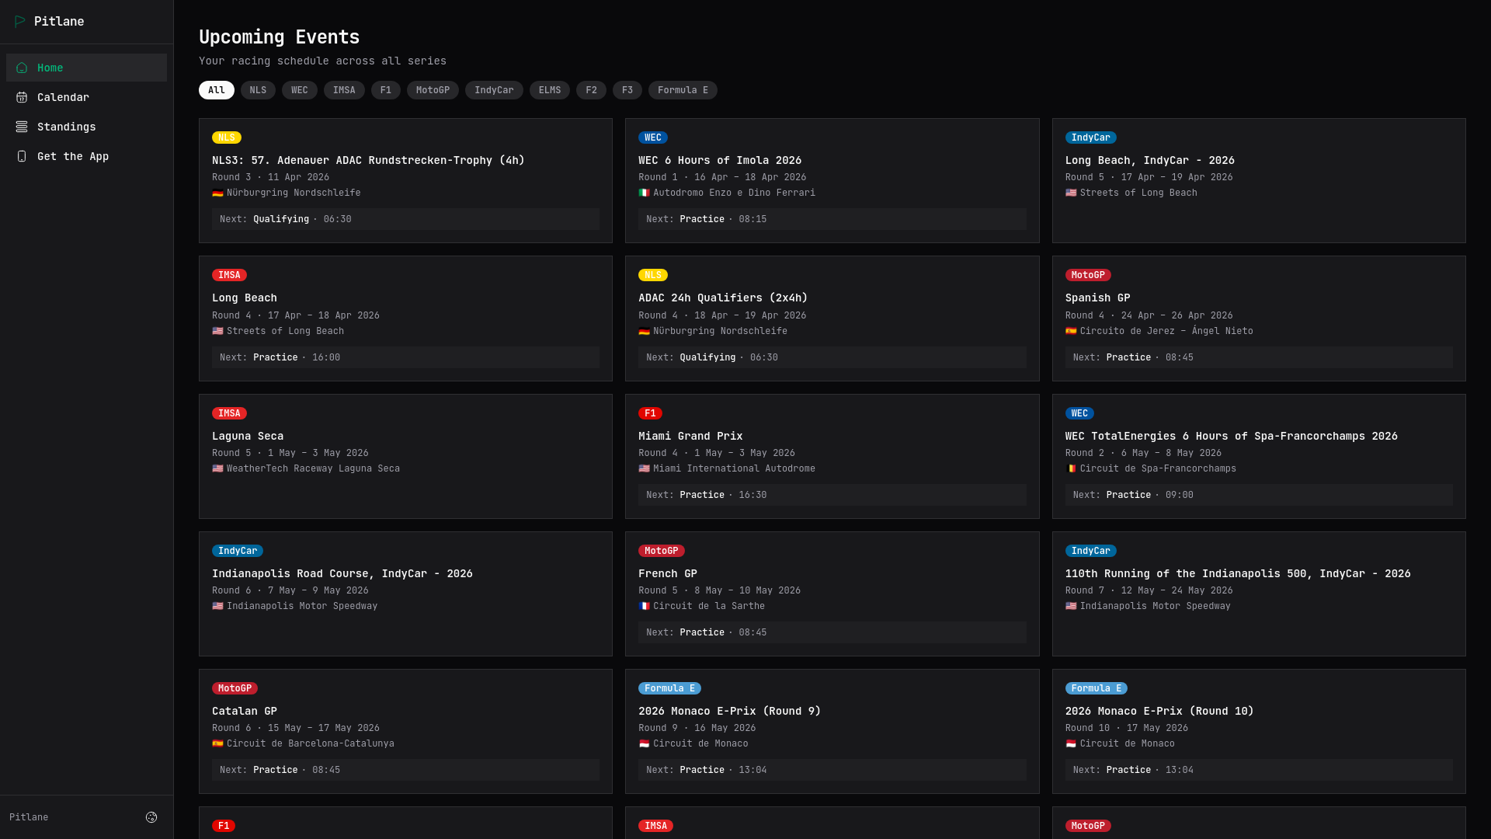The image size is (1491, 839).
Task: Click the Pitlane flag logo icon
Action: coord(20,21)
